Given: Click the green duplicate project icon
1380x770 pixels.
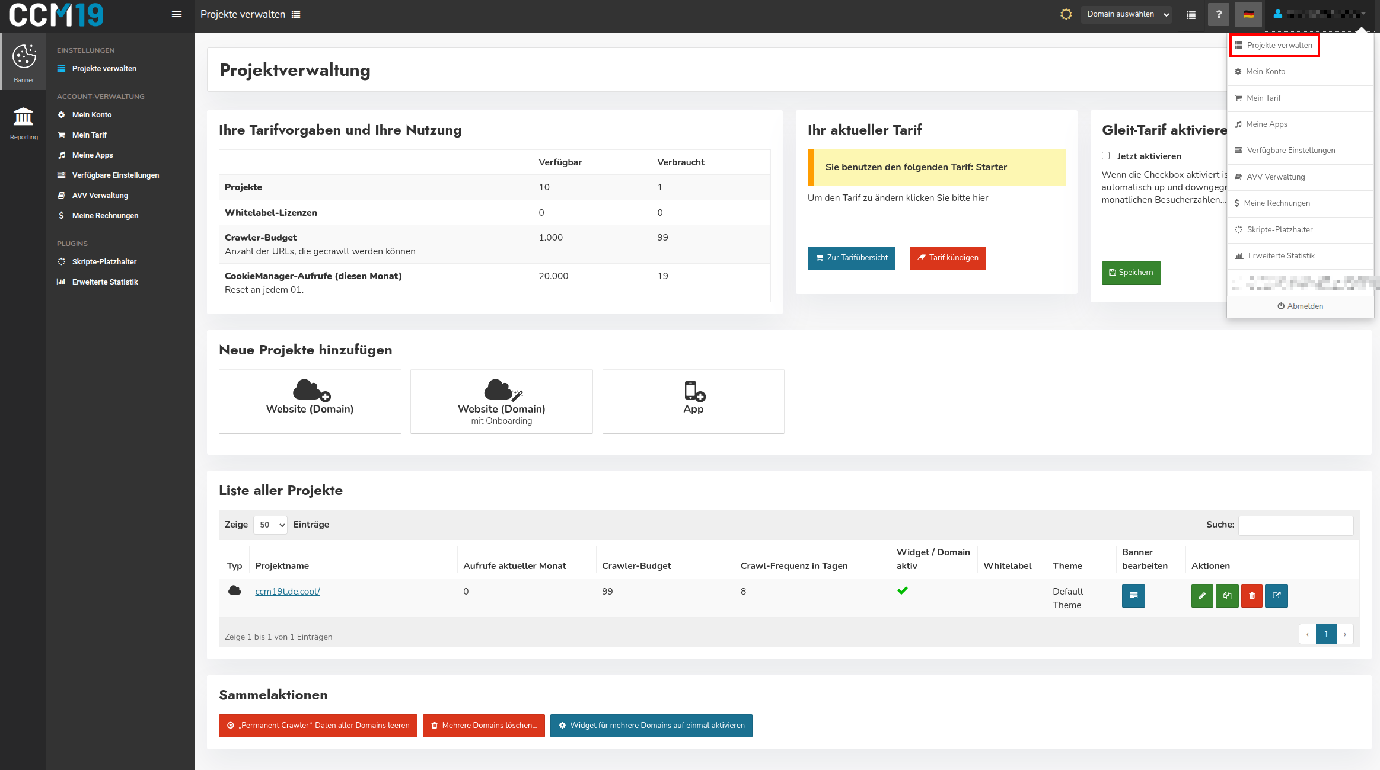Looking at the screenshot, I should (x=1227, y=596).
